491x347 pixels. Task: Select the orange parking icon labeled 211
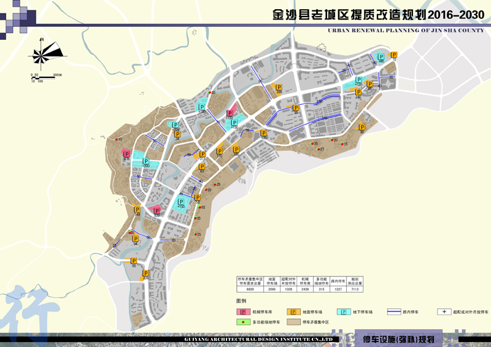click(202, 154)
